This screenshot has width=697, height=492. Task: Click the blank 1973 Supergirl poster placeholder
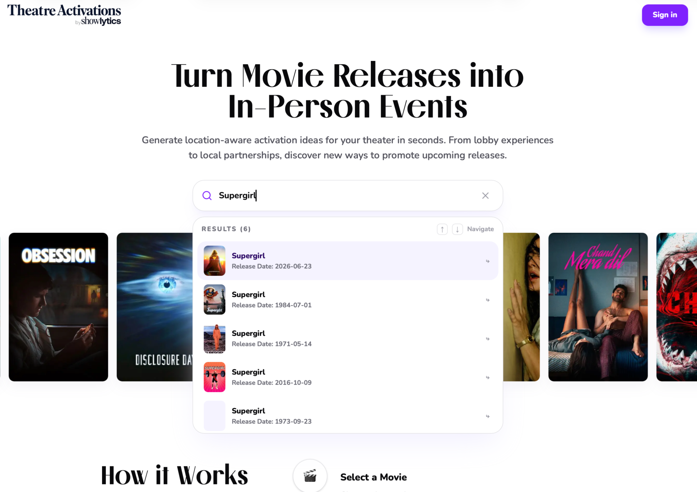click(214, 416)
